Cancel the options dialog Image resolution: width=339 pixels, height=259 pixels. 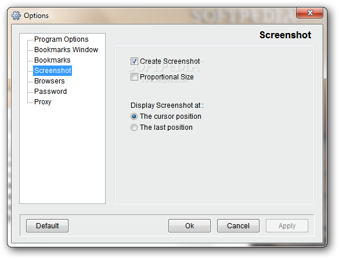(x=238, y=226)
